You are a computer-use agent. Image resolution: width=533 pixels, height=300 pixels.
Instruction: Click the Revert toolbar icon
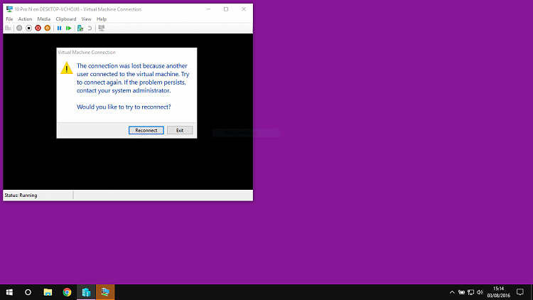pyautogui.click(x=90, y=28)
